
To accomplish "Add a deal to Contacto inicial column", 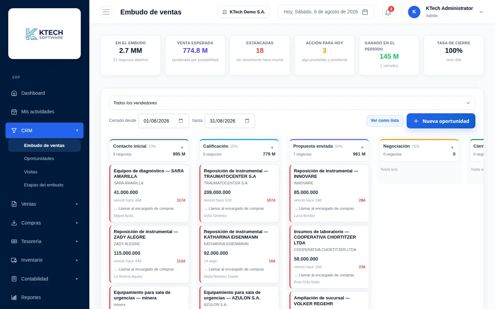I will [182, 148].
